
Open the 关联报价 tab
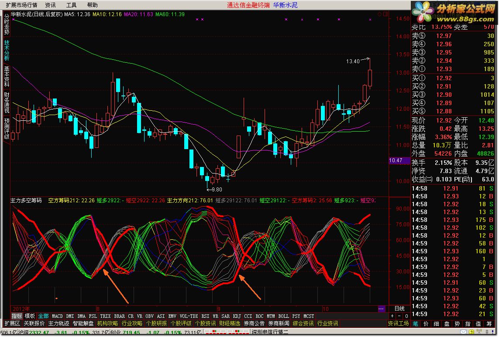coord(34,323)
